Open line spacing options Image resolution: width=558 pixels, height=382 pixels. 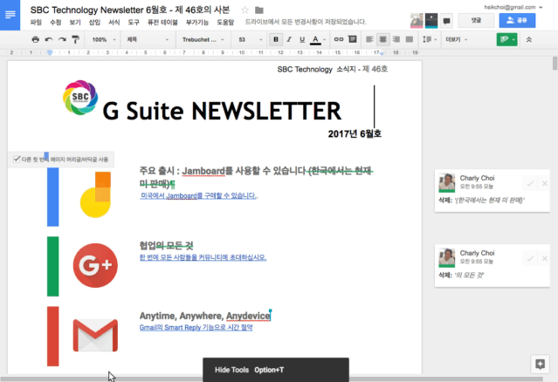(430, 39)
